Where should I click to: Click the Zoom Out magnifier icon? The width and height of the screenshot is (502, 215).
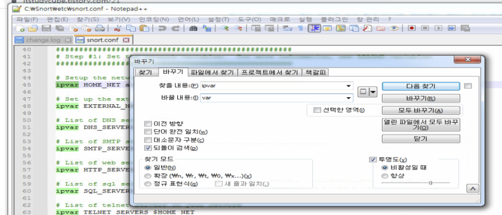238,28
